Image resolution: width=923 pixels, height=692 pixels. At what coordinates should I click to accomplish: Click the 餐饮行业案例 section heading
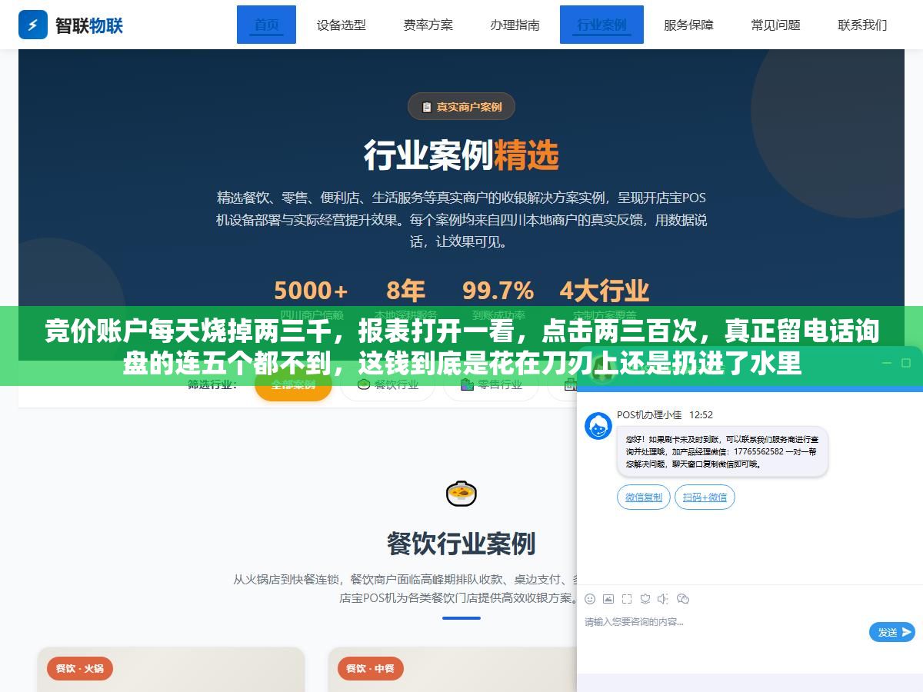click(461, 544)
